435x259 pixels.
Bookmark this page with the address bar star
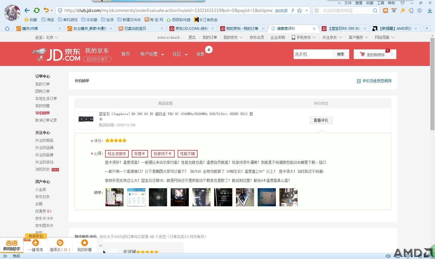pyautogui.click(x=299, y=11)
